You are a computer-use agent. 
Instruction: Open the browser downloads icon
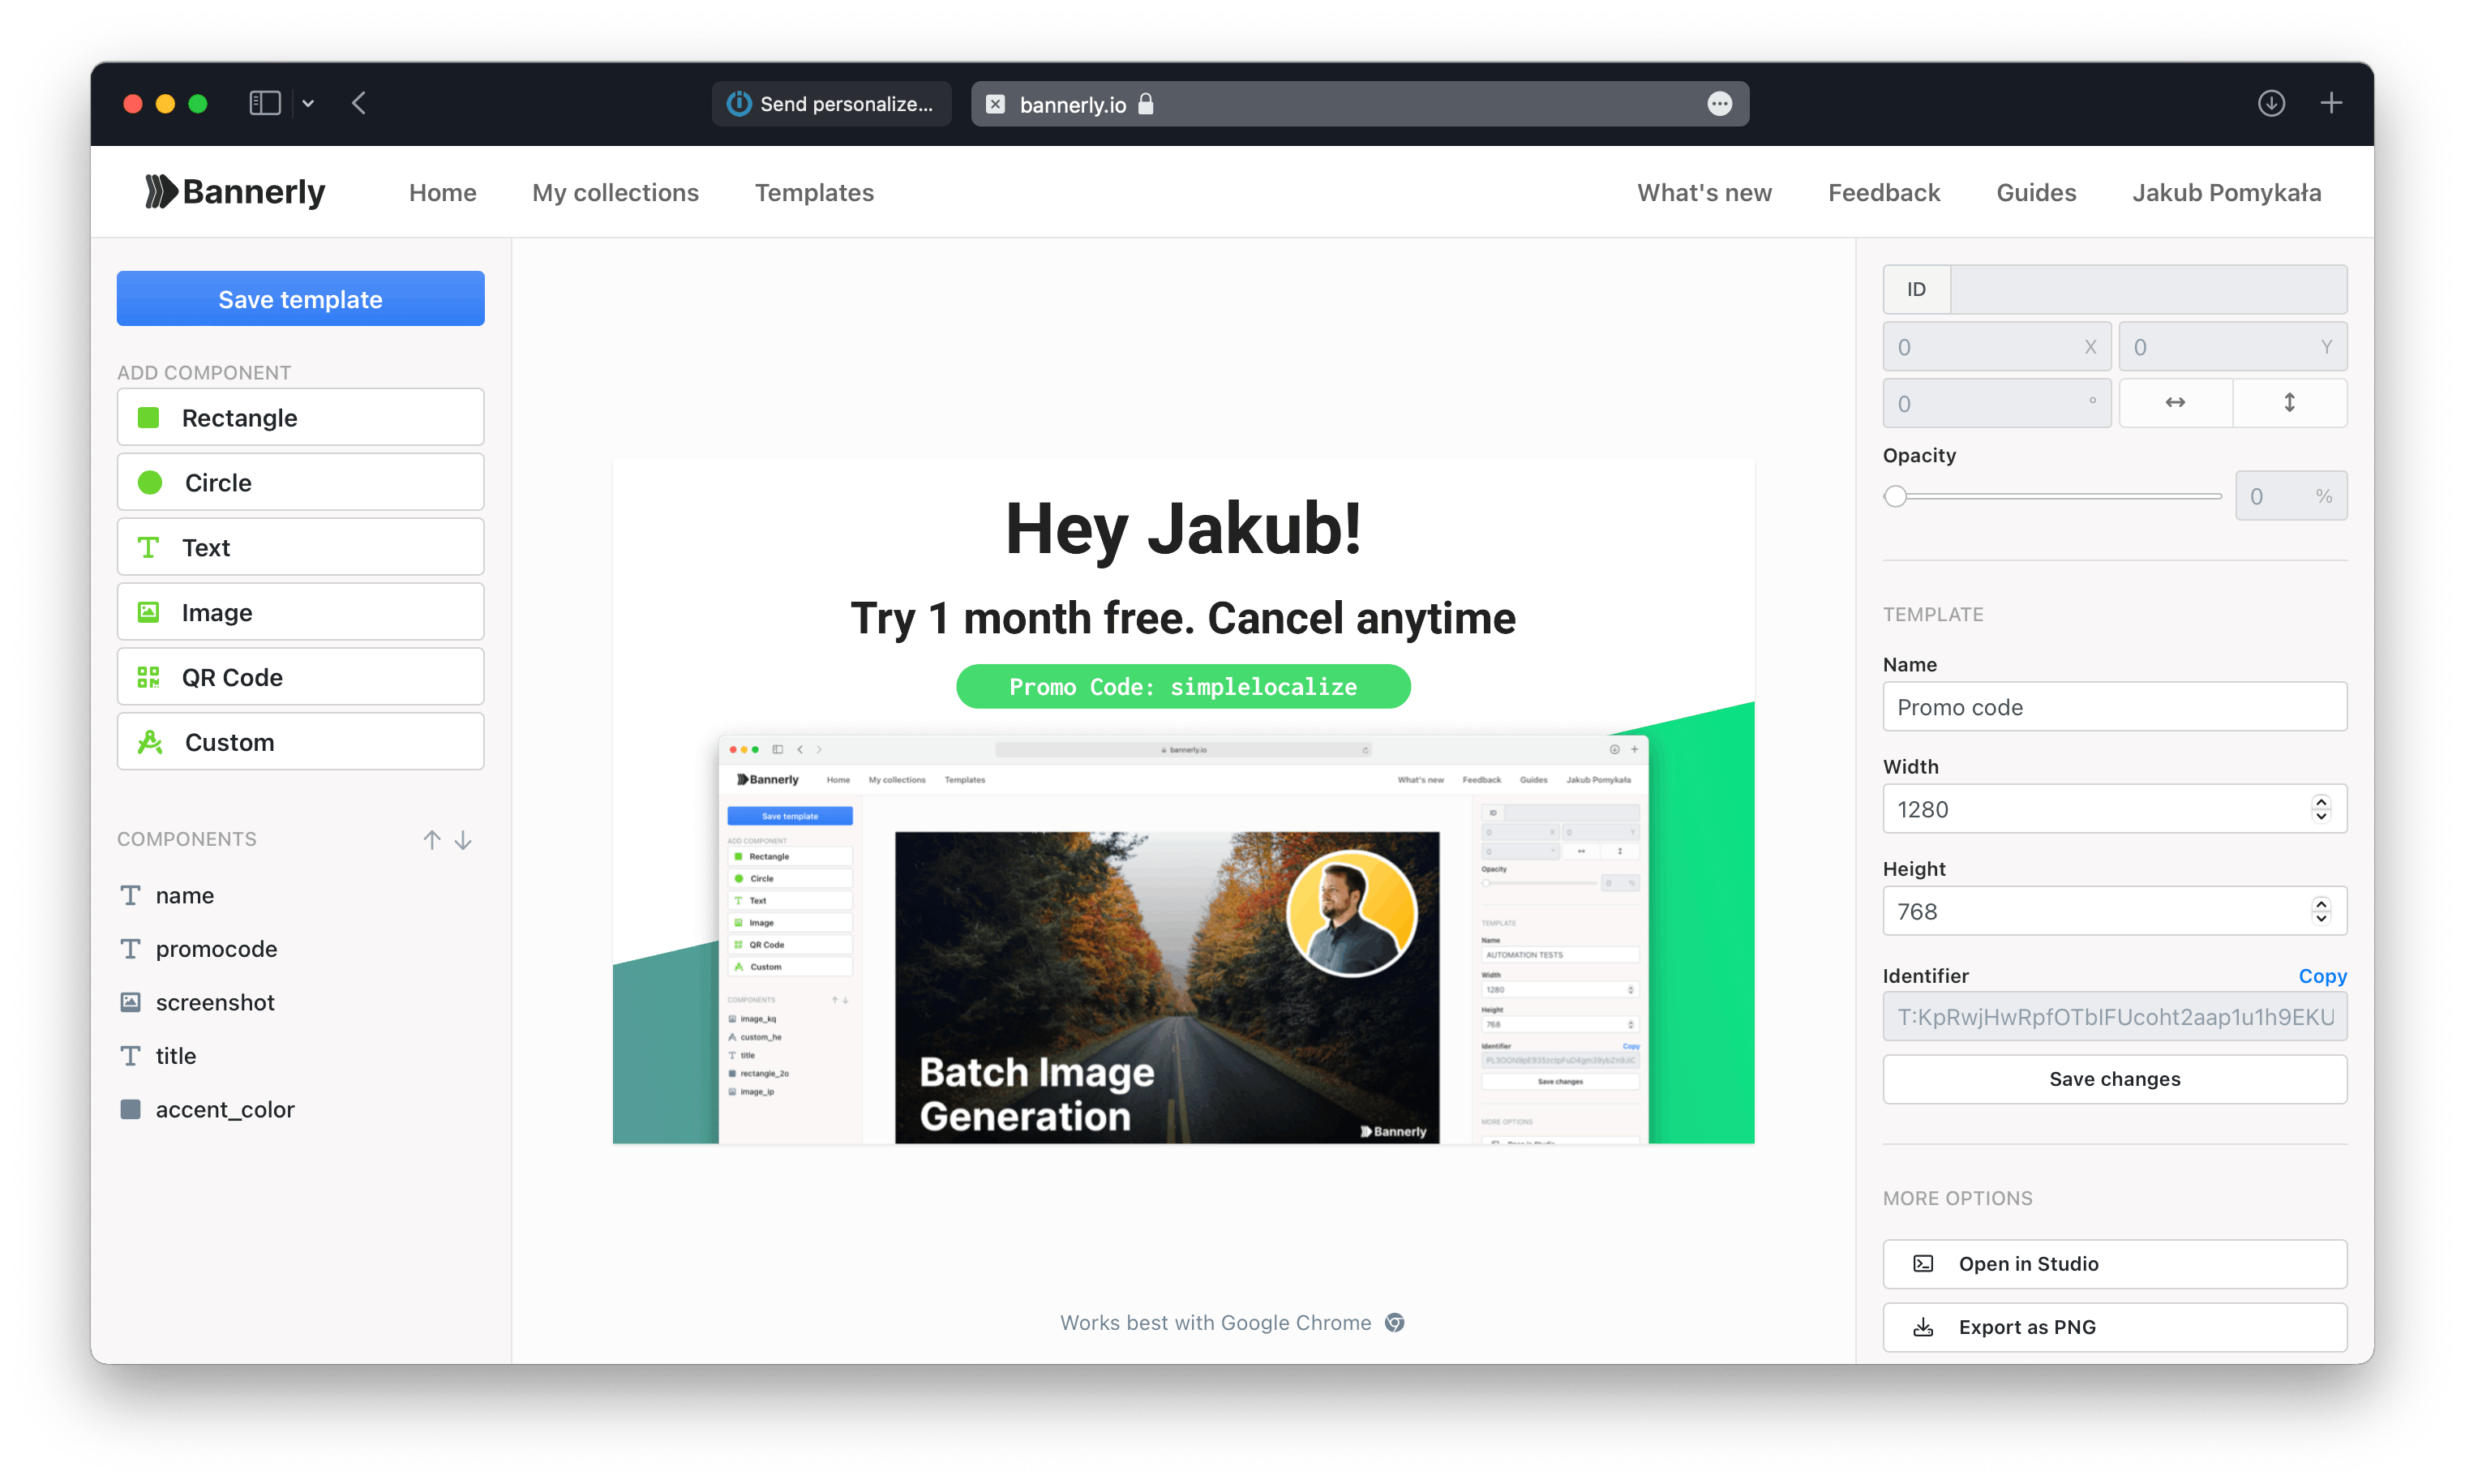pyautogui.click(x=2270, y=103)
